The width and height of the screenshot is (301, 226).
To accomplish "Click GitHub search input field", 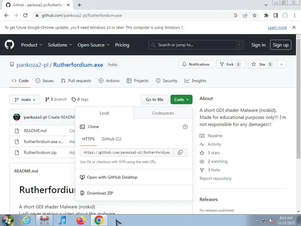I will click(x=196, y=45).
